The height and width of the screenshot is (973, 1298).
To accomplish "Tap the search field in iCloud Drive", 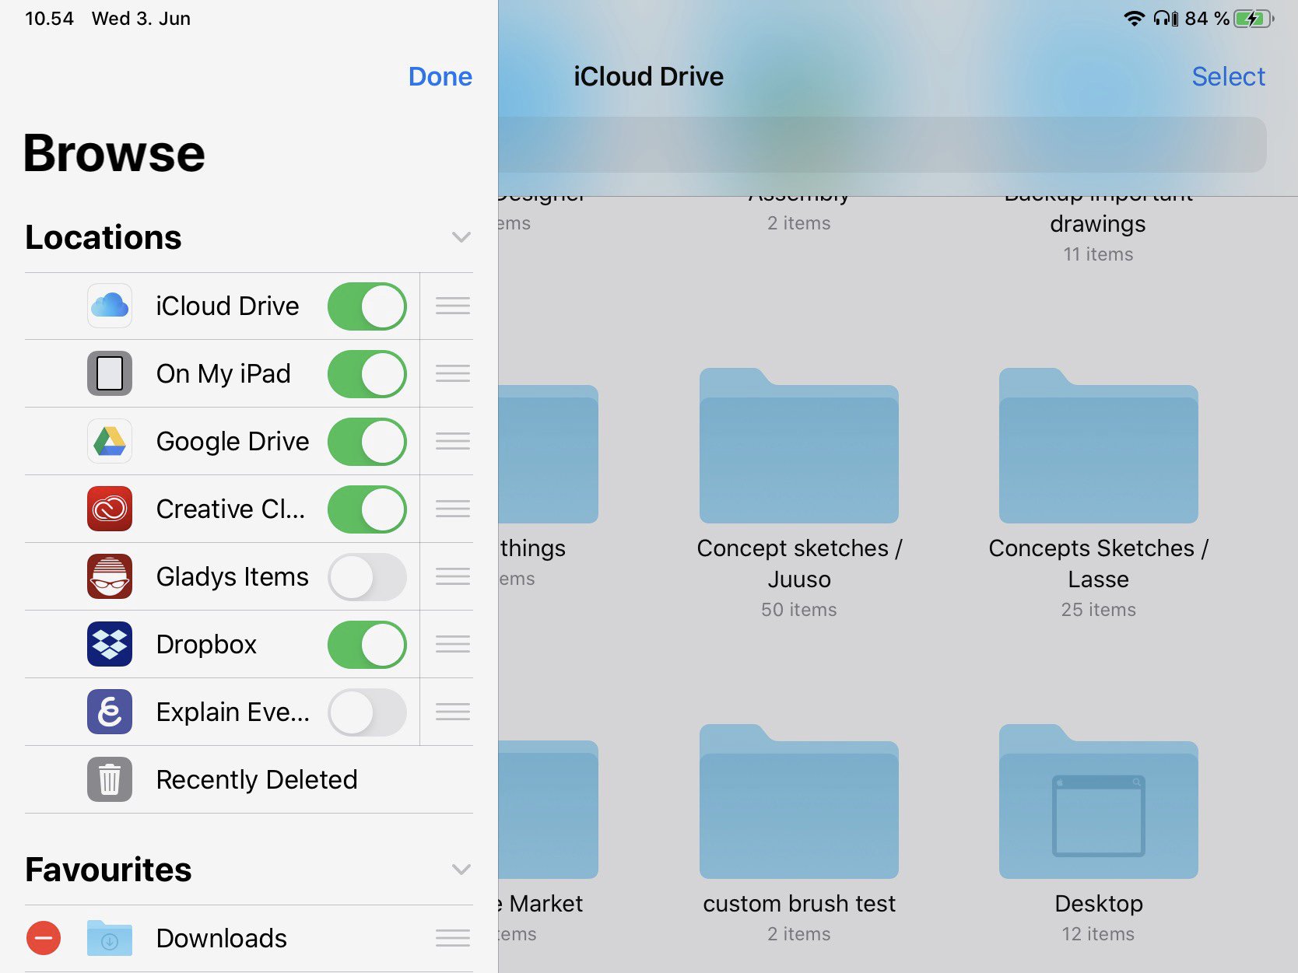I will pyautogui.click(x=882, y=145).
